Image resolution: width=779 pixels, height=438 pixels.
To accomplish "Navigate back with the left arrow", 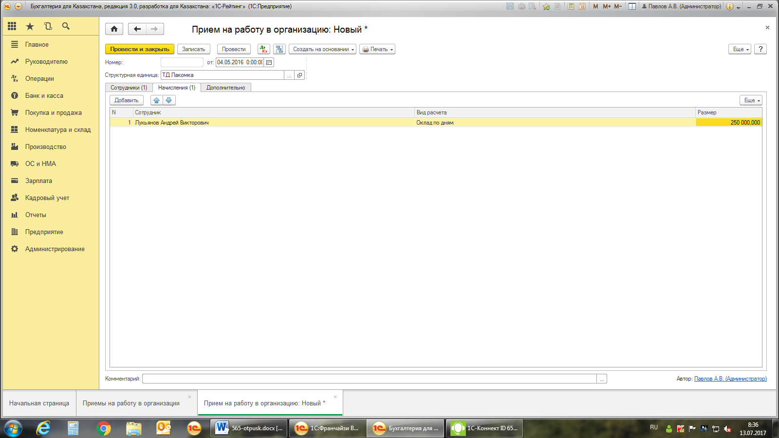I will pos(137,29).
